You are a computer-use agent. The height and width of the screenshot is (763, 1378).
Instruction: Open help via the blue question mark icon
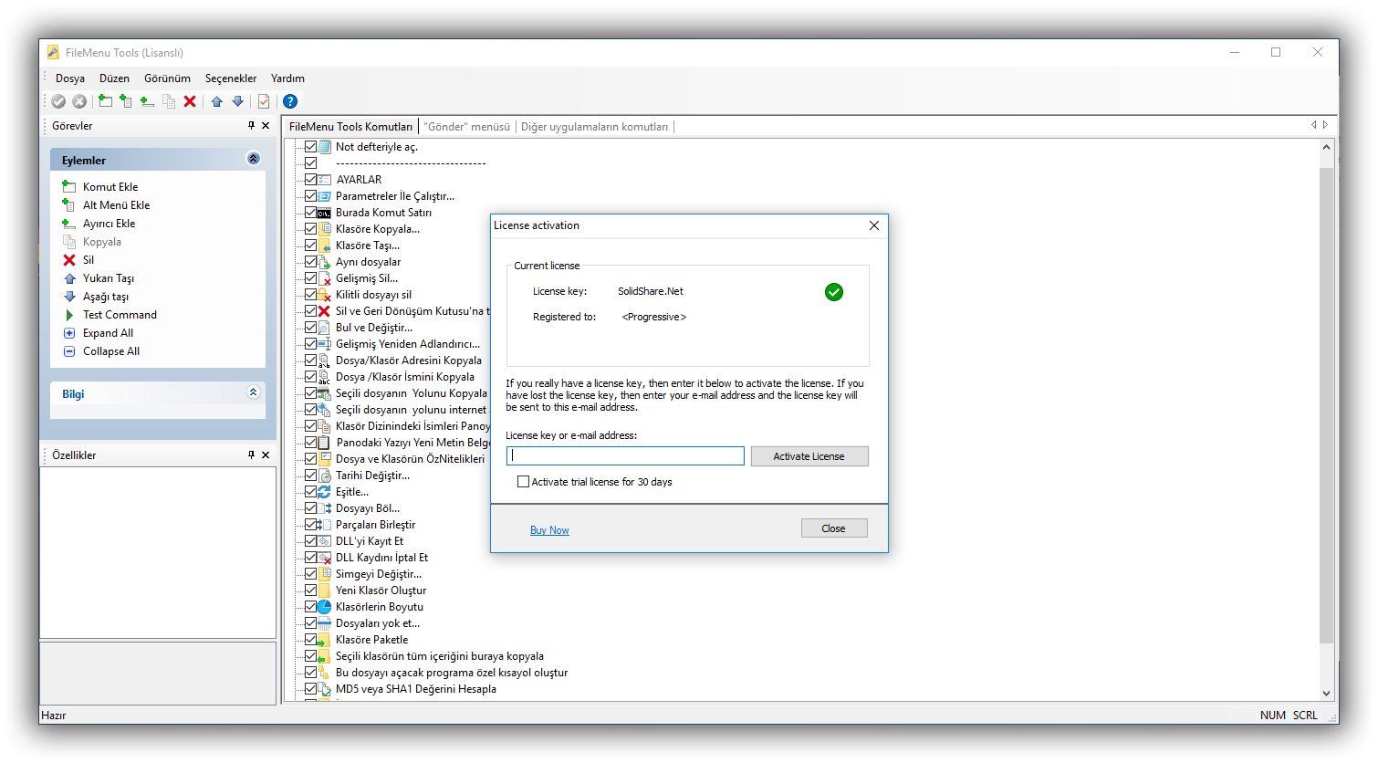click(x=290, y=101)
